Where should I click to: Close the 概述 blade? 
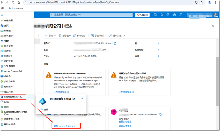click(213, 26)
